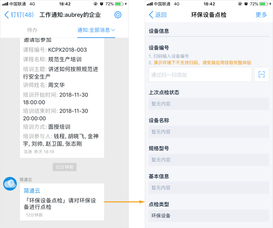Image resolution: width=273 pixels, height=228 pixels.
Task: Tap the 设备信息 section header
Action: 159,31
